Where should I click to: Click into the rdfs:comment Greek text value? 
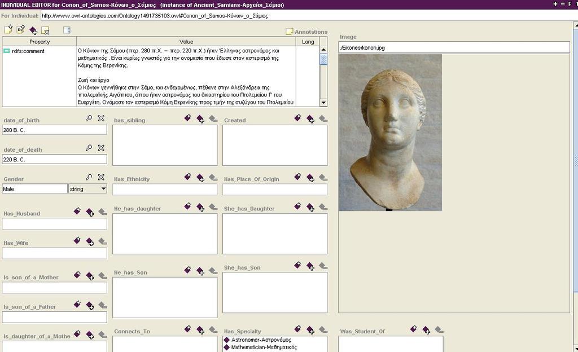click(x=186, y=76)
